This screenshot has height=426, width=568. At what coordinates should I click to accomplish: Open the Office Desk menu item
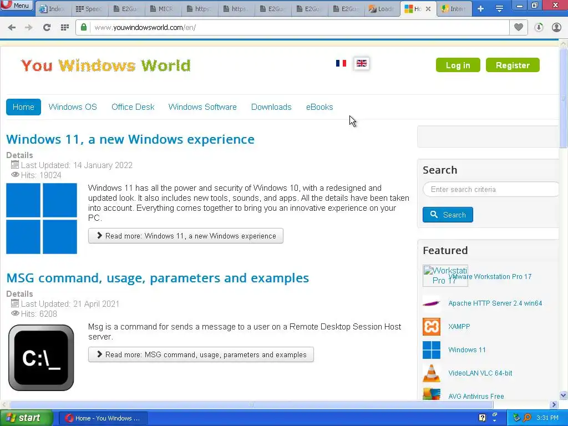133,107
